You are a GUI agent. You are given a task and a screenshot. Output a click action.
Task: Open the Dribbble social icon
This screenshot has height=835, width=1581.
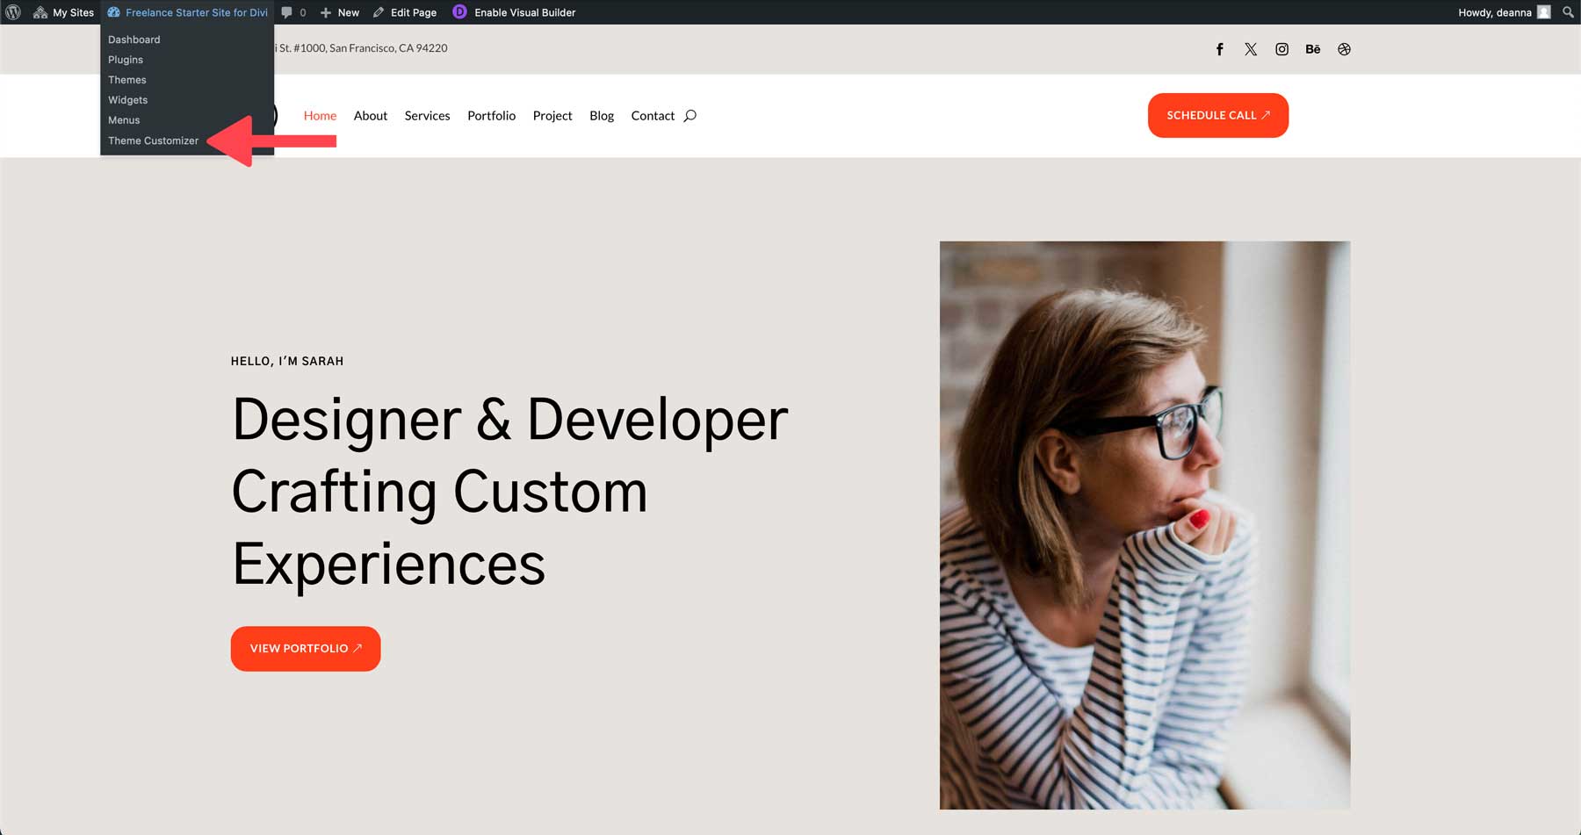click(1345, 49)
